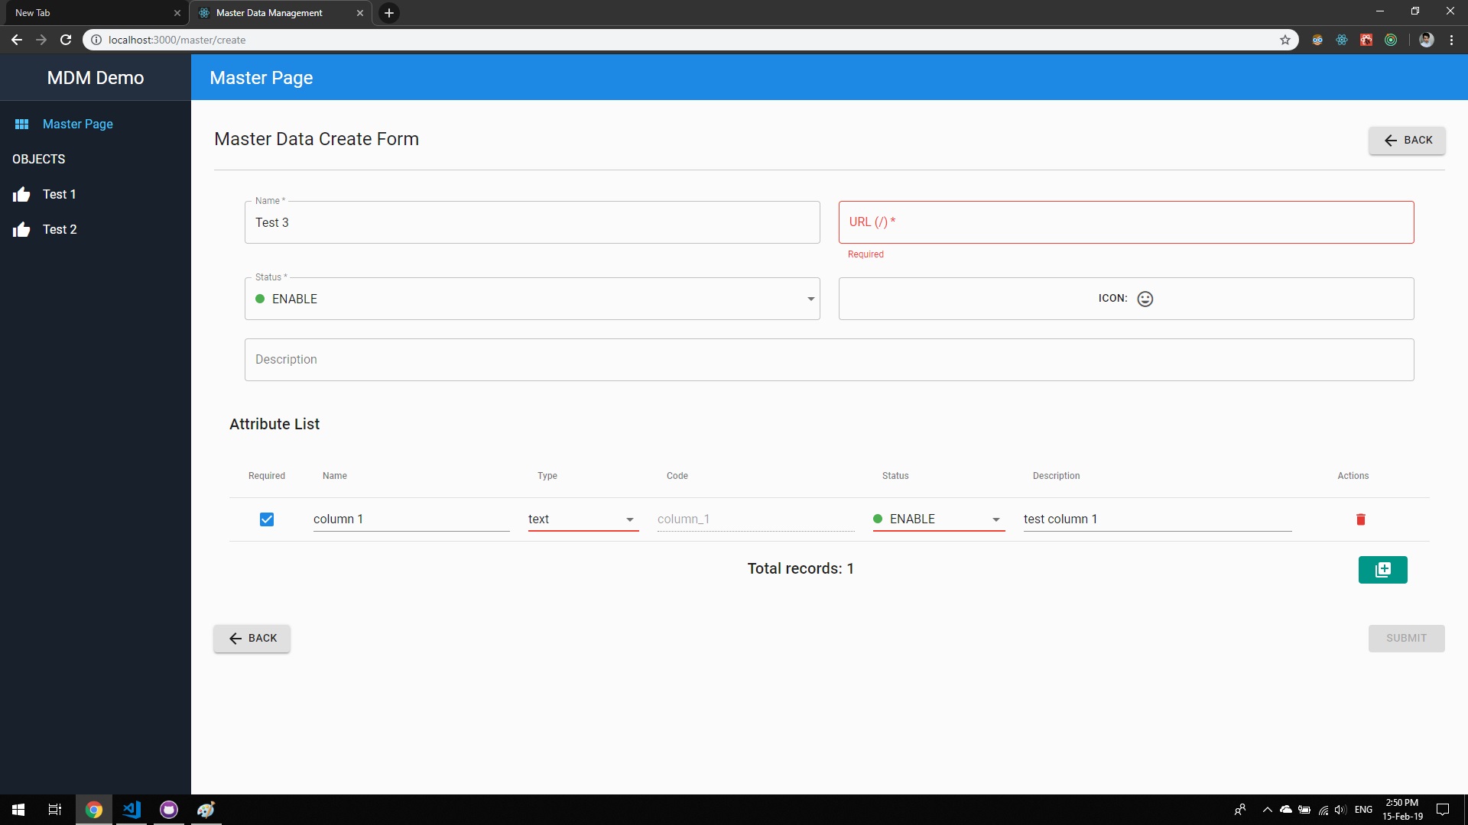Open Visual Studio Code from the taskbar
This screenshot has width=1468, height=825.
click(x=132, y=810)
